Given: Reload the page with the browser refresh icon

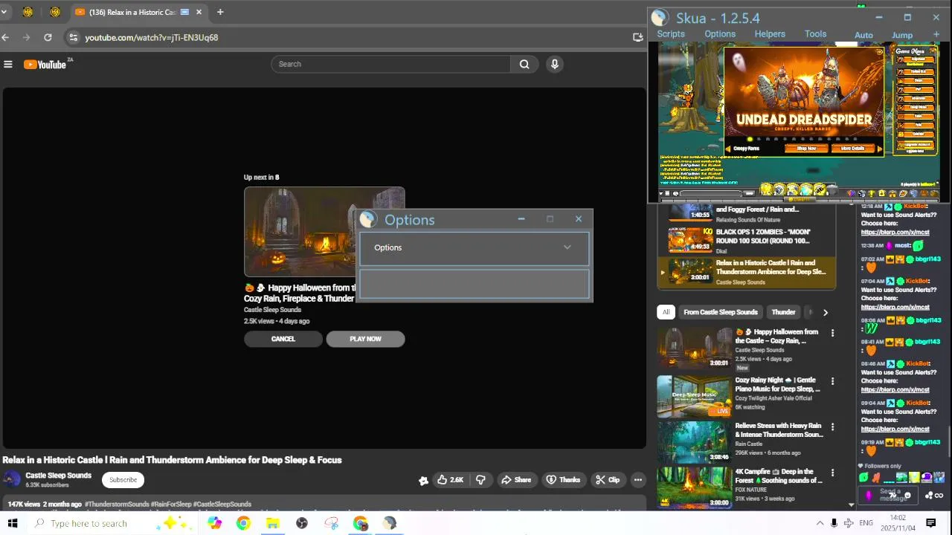Looking at the screenshot, I should point(48,37).
